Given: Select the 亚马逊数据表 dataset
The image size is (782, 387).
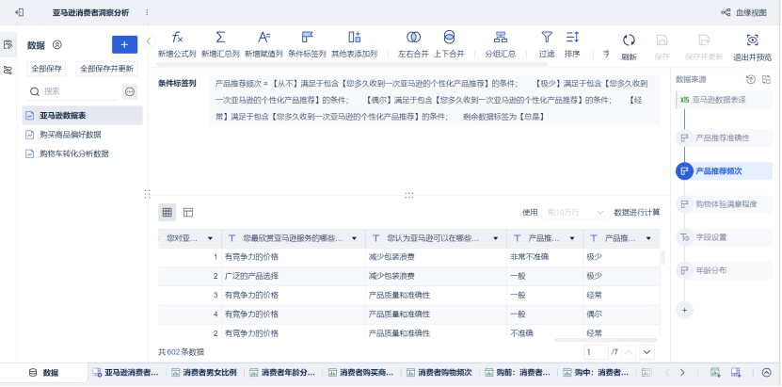Looking at the screenshot, I should (82, 115).
